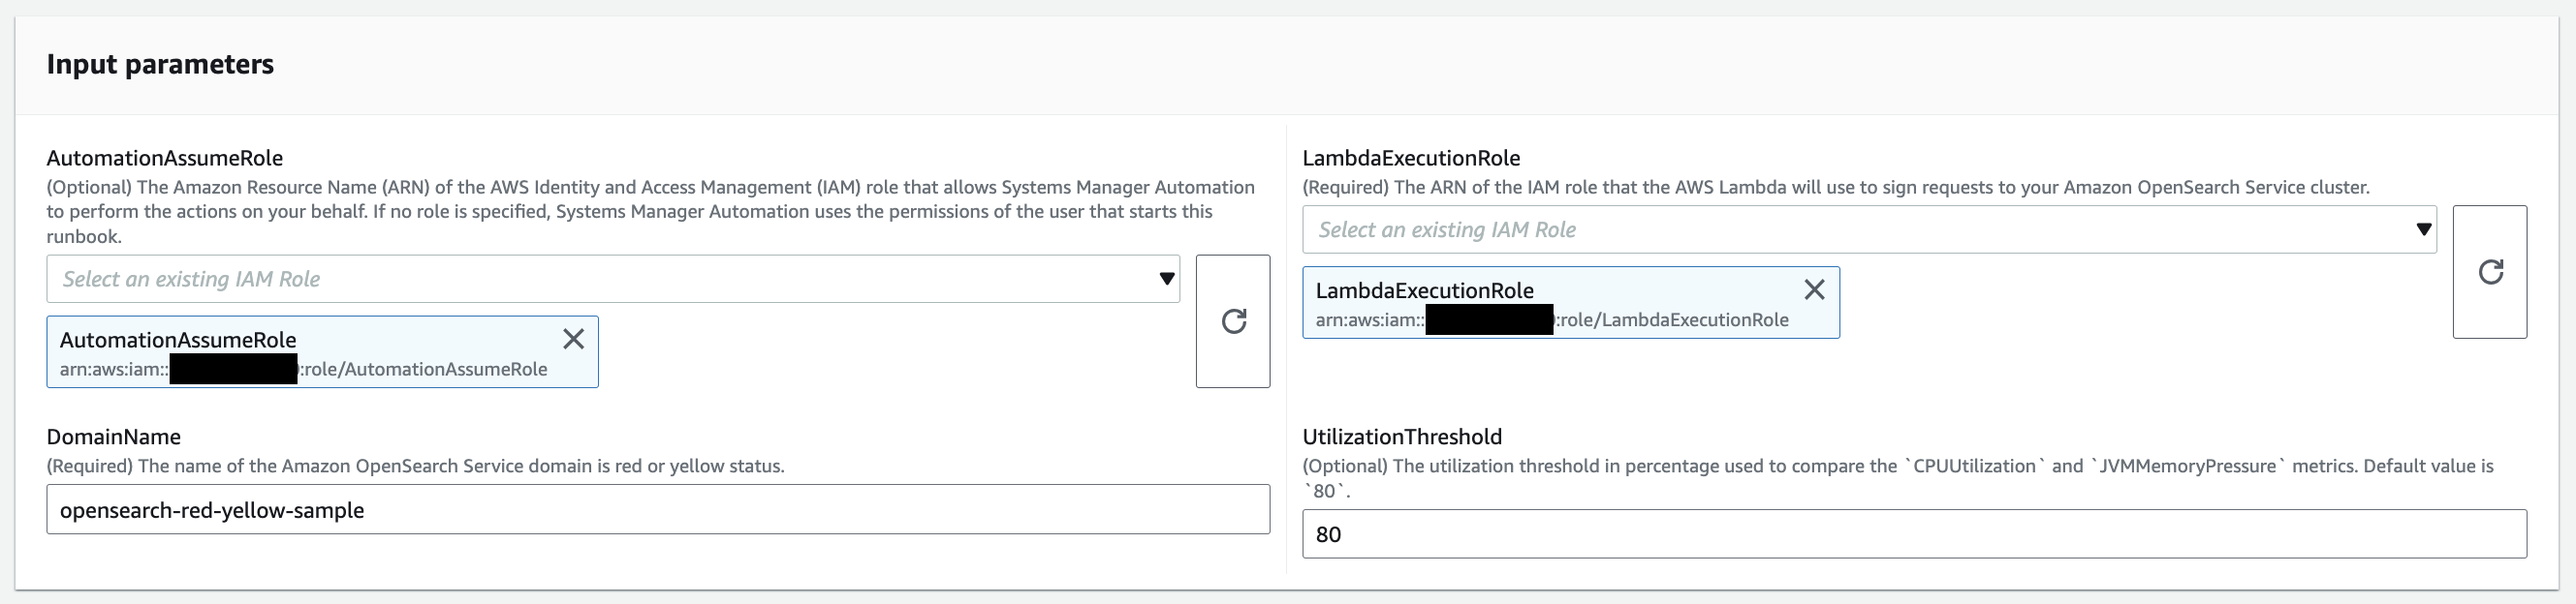
Task: Open the LambdaExecutionRole 'Select an existing IAM Role' field
Action: click(x=1850, y=229)
